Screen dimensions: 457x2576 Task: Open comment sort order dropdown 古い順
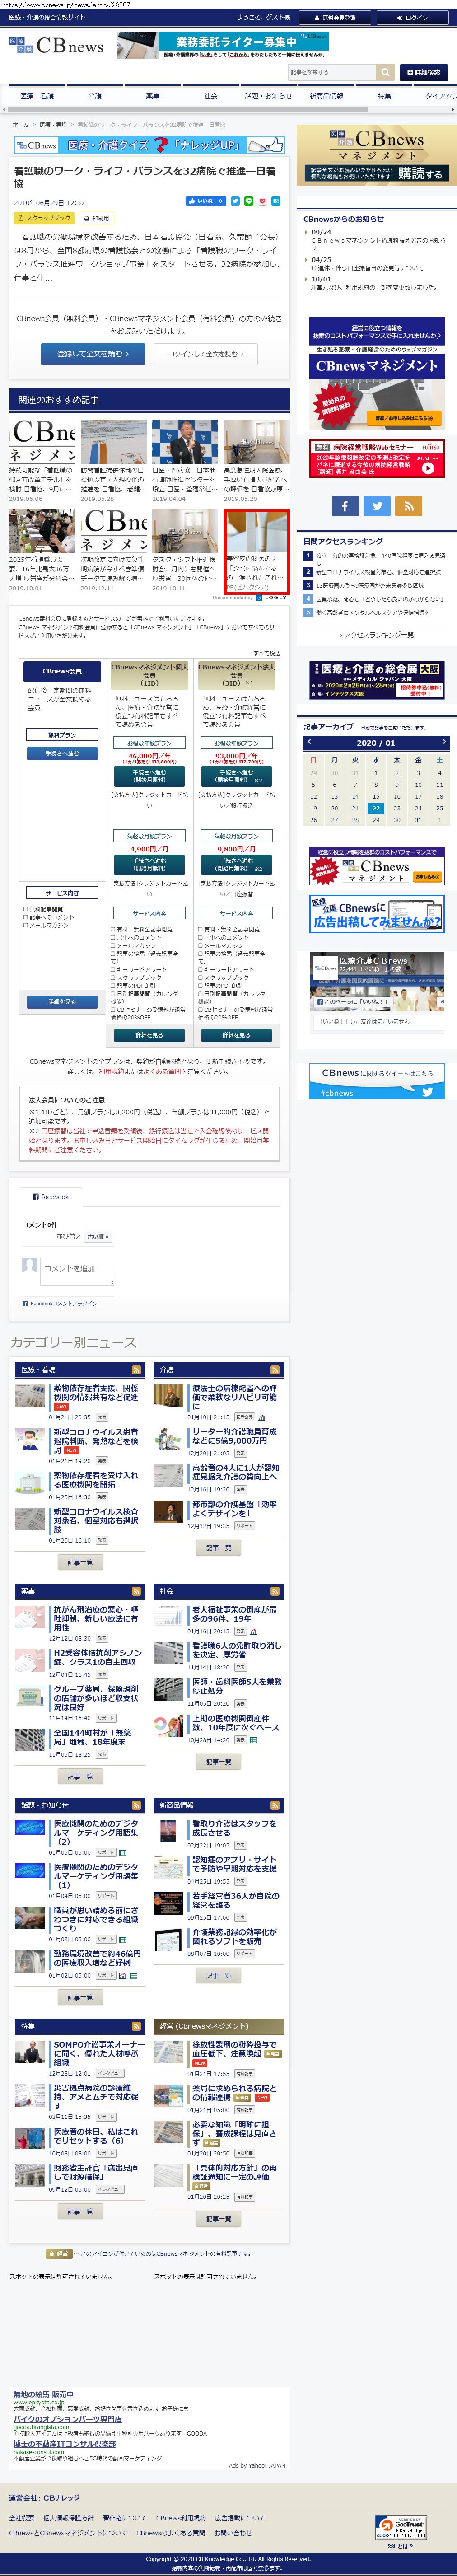click(97, 1237)
